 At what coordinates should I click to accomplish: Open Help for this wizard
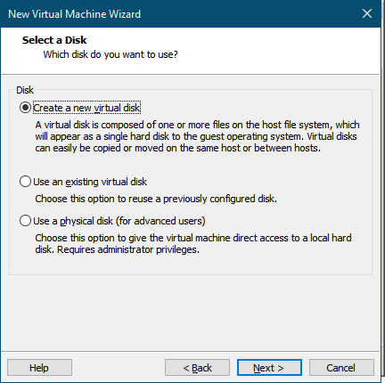[x=39, y=368]
